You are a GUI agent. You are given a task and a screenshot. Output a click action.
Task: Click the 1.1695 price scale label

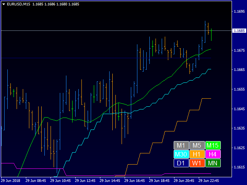(x=239, y=11)
